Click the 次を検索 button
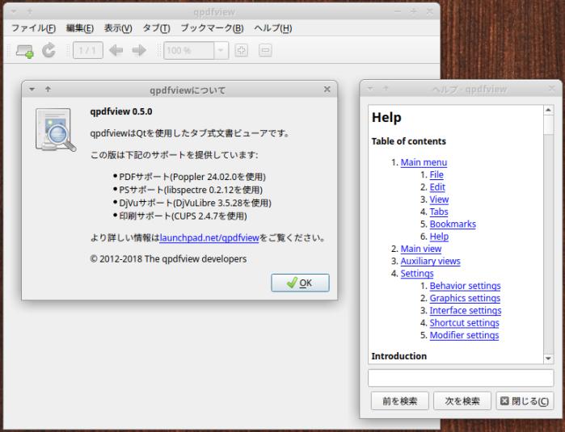Image resolution: width=565 pixels, height=432 pixels. click(462, 401)
